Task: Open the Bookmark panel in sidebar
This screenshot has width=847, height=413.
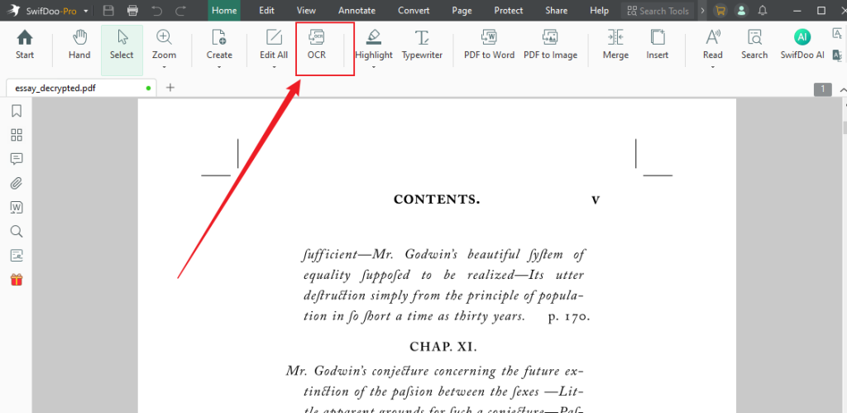Action: click(x=17, y=111)
